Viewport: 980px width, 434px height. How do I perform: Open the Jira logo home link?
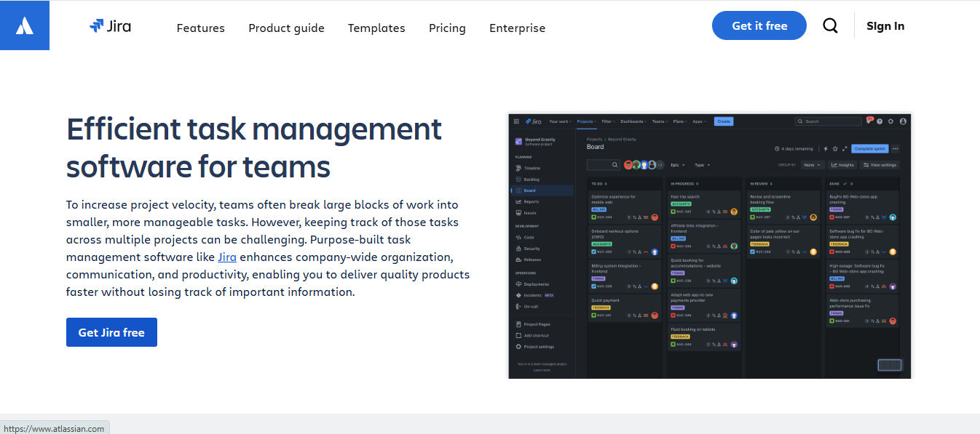click(111, 26)
